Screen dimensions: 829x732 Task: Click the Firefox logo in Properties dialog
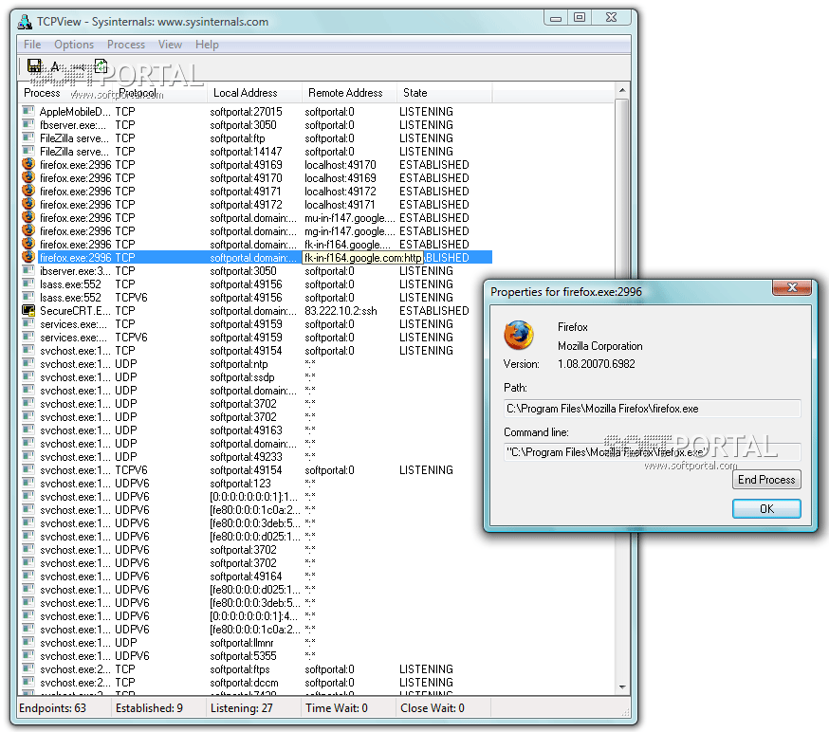click(519, 336)
